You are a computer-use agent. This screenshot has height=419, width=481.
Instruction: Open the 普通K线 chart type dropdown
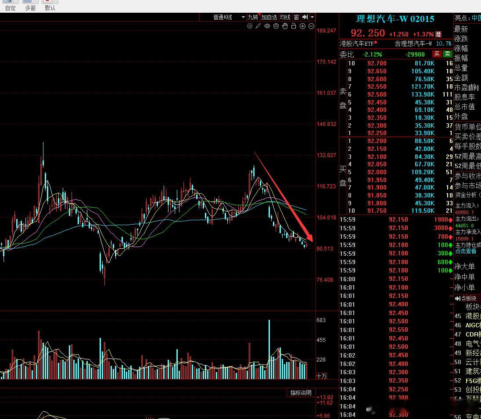point(229,17)
